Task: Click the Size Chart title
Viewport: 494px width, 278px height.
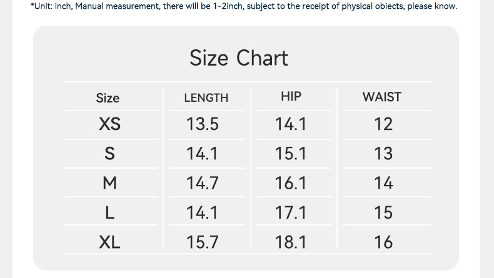Action: pos(239,58)
